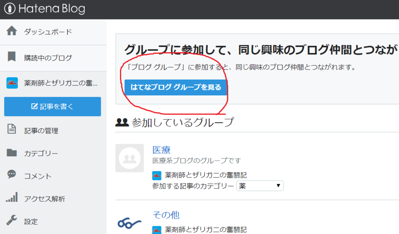Open category dropdown showing 薬

(x=260, y=186)
